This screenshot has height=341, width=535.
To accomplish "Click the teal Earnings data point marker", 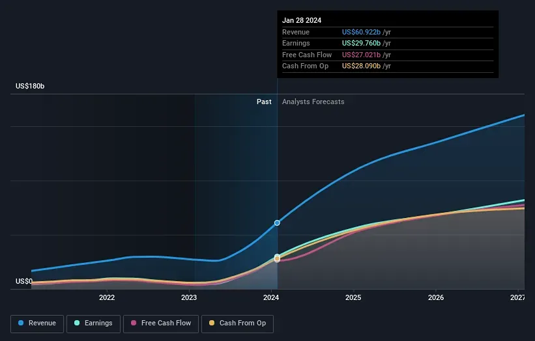I will click(277, 256).
